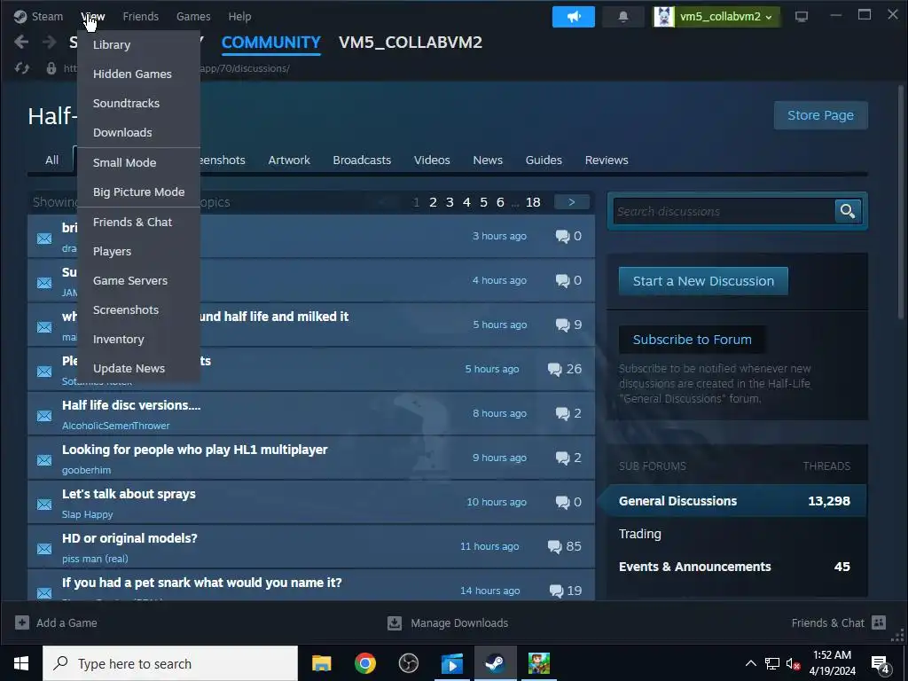Click the padlock icon in the address bar
Viewport: 908px width, 681px height.
coord(51,68)
